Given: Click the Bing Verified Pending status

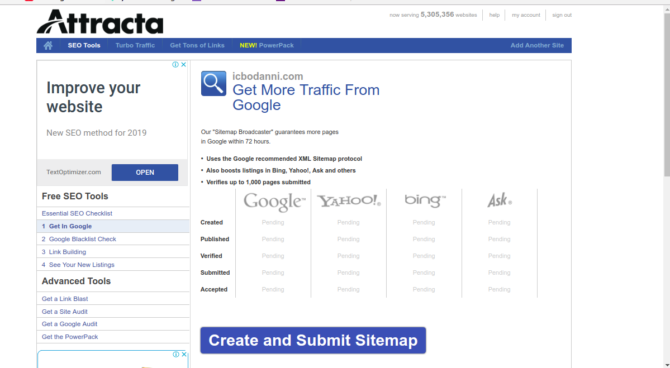Looking at the screenshot, I should coord(424,256).
